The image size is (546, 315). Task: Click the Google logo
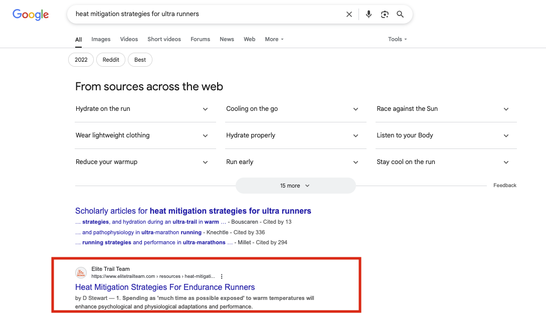[x=31, y=14]
